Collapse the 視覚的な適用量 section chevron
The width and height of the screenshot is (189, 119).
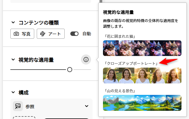13,59
